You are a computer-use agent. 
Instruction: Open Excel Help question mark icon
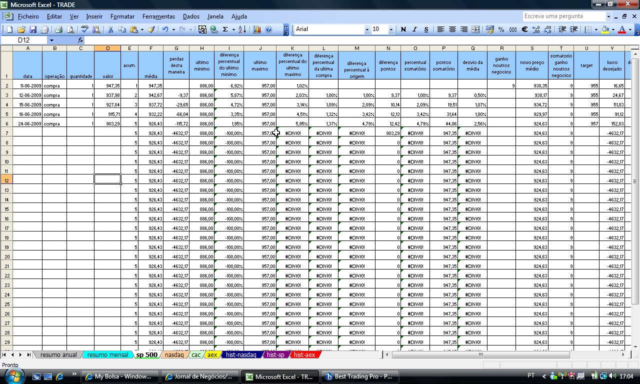(268, 29)
